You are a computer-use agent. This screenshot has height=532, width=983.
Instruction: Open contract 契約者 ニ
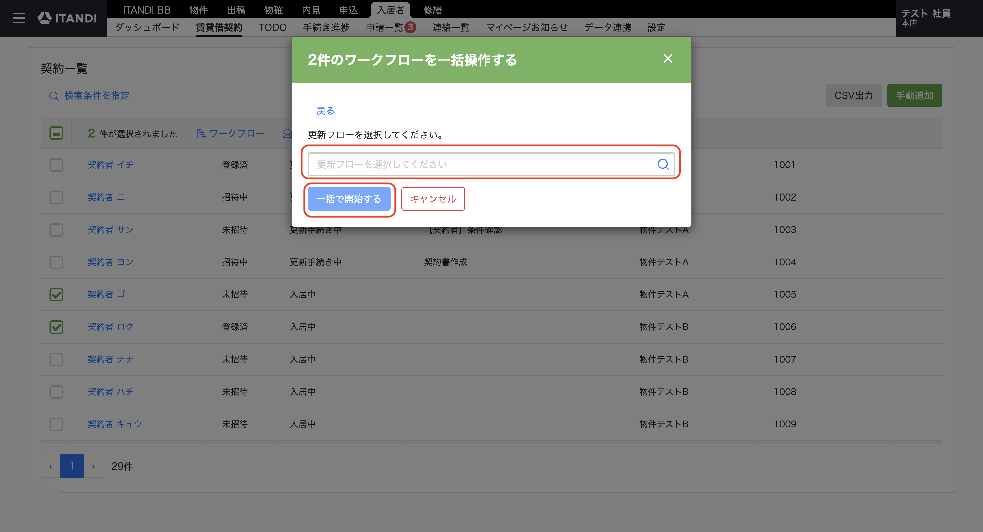point(106,197)
